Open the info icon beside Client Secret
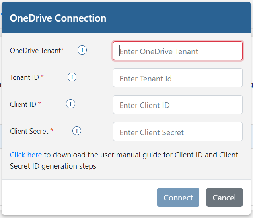This screenshot has height=218, width=253. click(77, 131)
